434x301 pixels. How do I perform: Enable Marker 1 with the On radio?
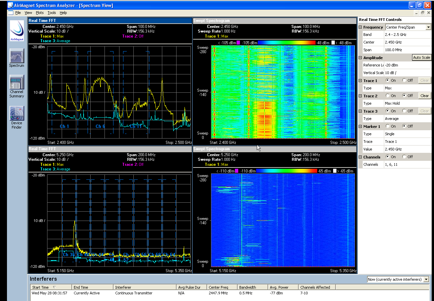pyautogui.click(x=387, y=126)
